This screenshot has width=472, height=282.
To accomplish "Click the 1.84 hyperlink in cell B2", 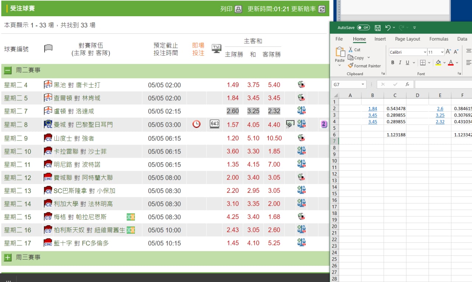I will (x=372, y=109).
